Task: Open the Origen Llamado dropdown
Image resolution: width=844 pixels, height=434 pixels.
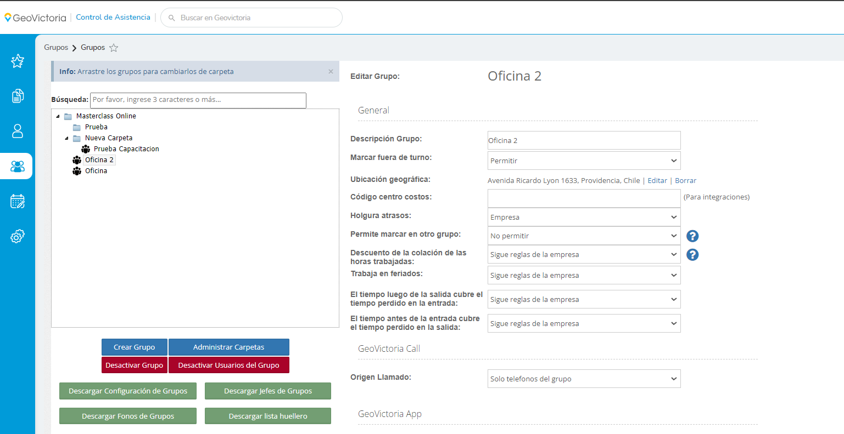Action: coord(584,379)
